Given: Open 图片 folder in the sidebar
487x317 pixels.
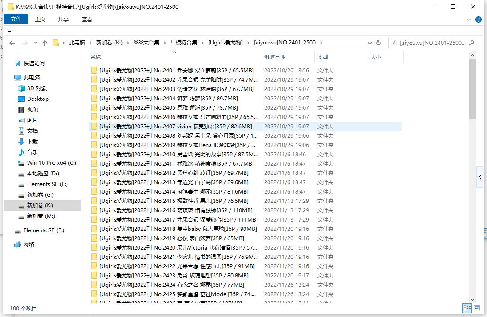Looking at the screenshot, I should [x=32, y=120].
